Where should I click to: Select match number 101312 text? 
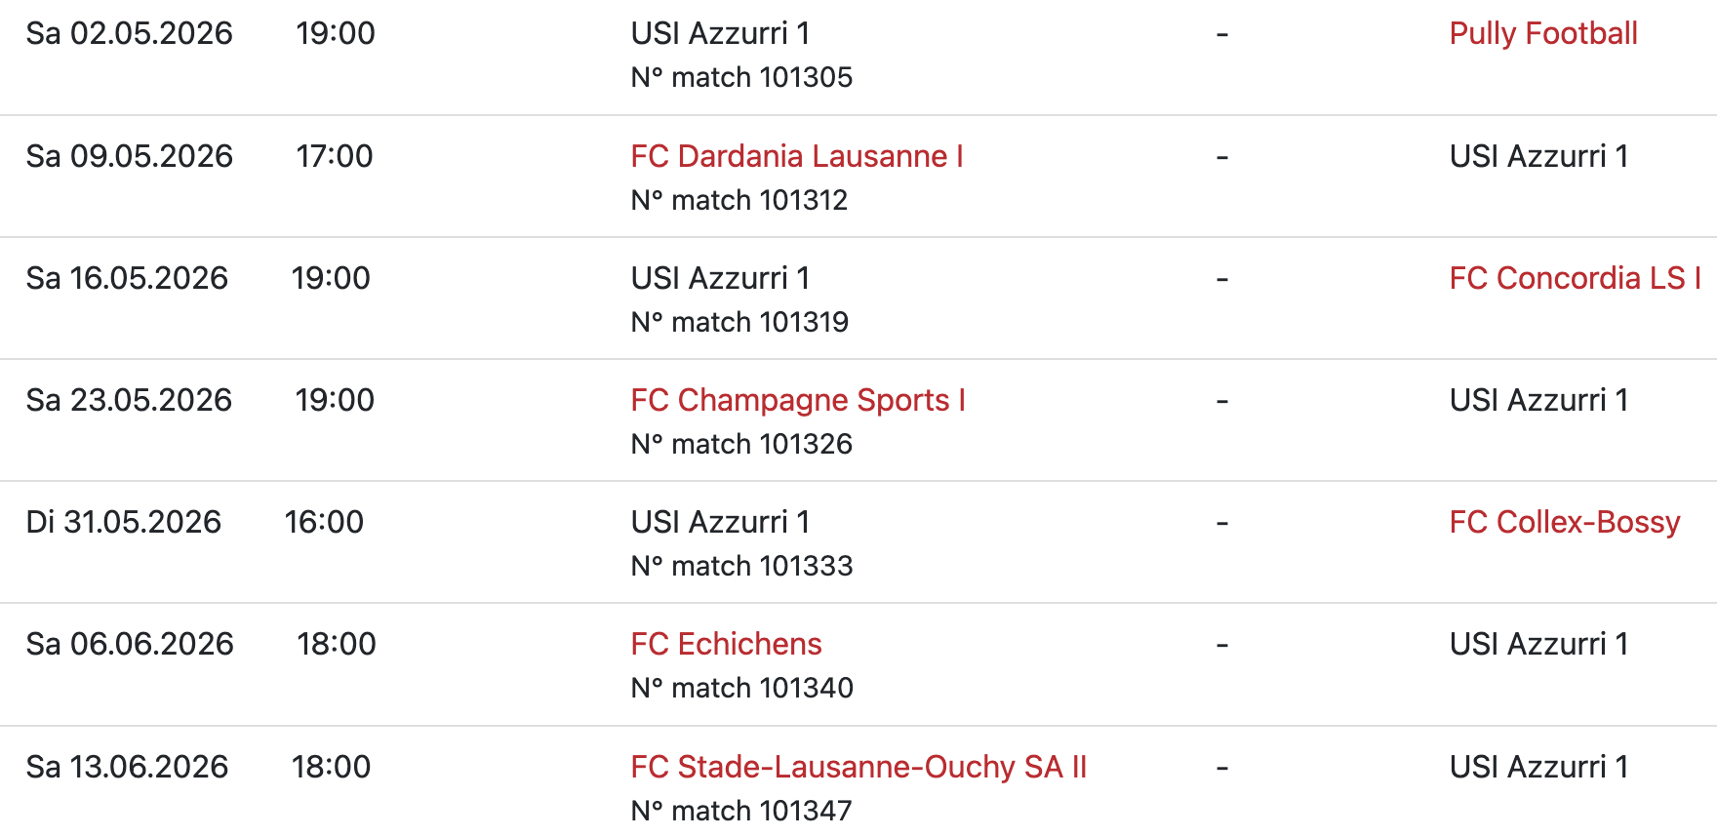point(739,200)
